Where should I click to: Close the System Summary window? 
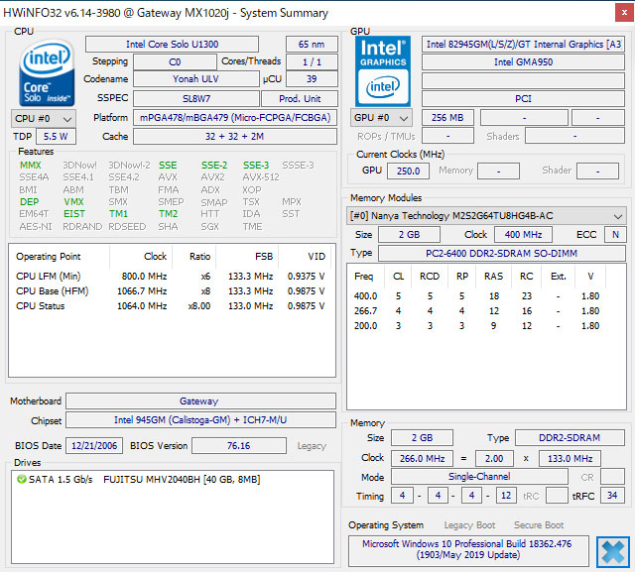[x=624, y=13]
